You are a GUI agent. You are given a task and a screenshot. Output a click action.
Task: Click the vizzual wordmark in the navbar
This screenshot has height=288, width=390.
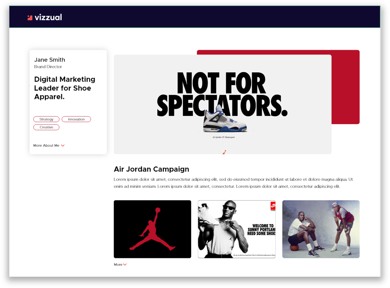coord(48,17)
